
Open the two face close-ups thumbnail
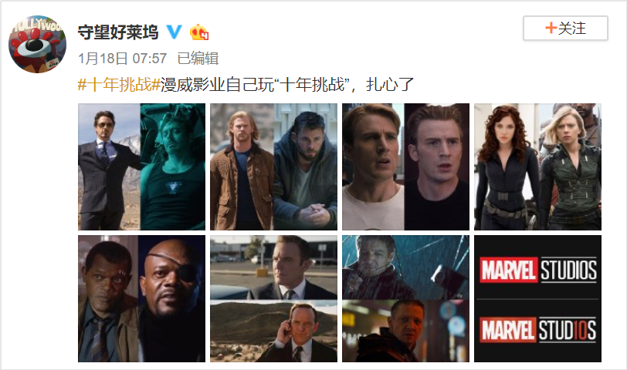coord(405,166)
